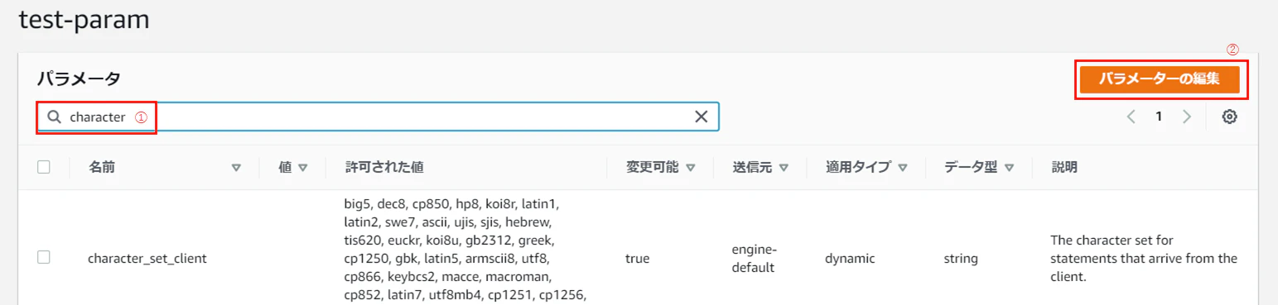This screenshot has width=1278, height=305.
Task: Sort by データ型 column arrow
Action: point(1009,167)
